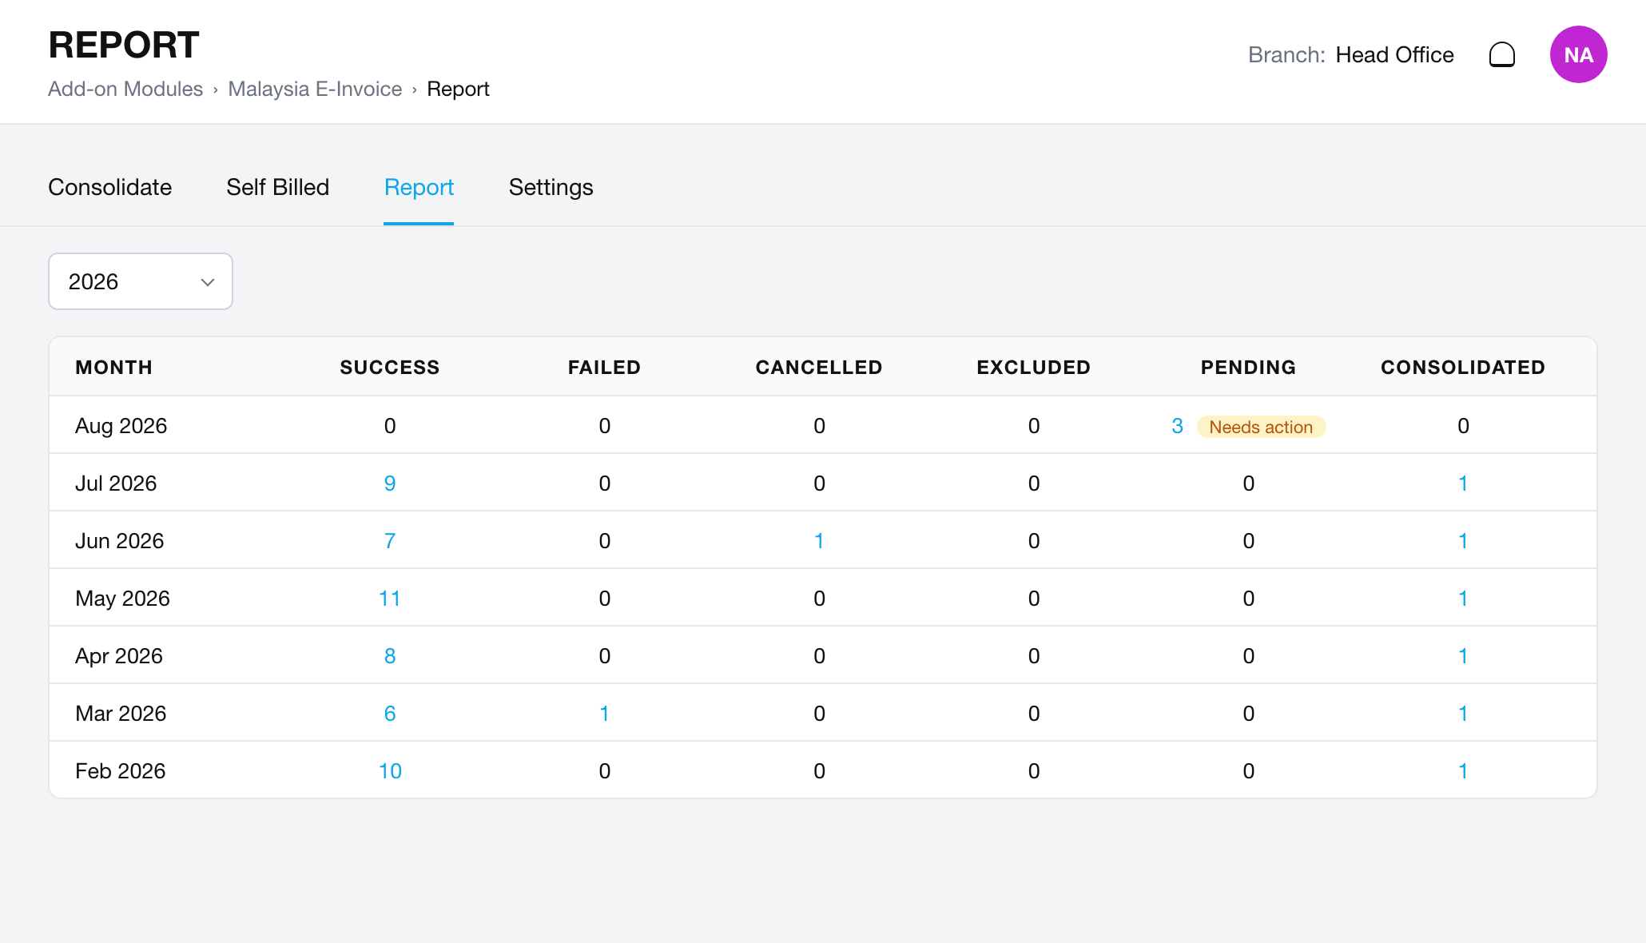Viewport: 1646px width, 943px height.
Task: Select the Jul 2026 month cell
Action: (x=116, y=483)
